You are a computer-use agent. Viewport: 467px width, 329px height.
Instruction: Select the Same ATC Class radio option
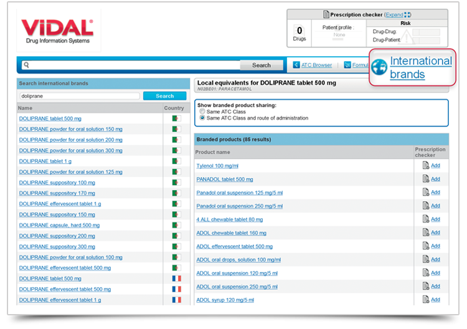202,112
